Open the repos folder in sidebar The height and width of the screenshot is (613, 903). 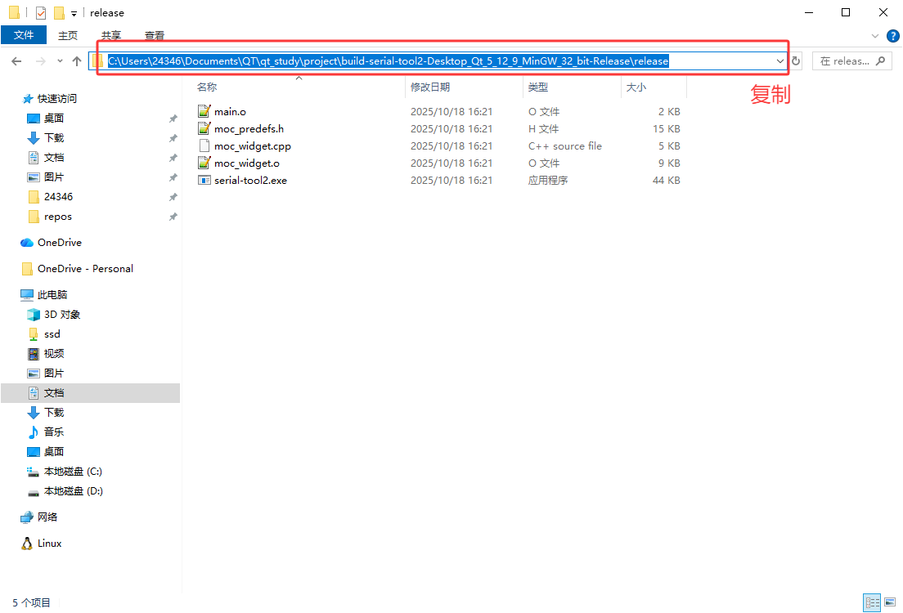pos(57,217)
